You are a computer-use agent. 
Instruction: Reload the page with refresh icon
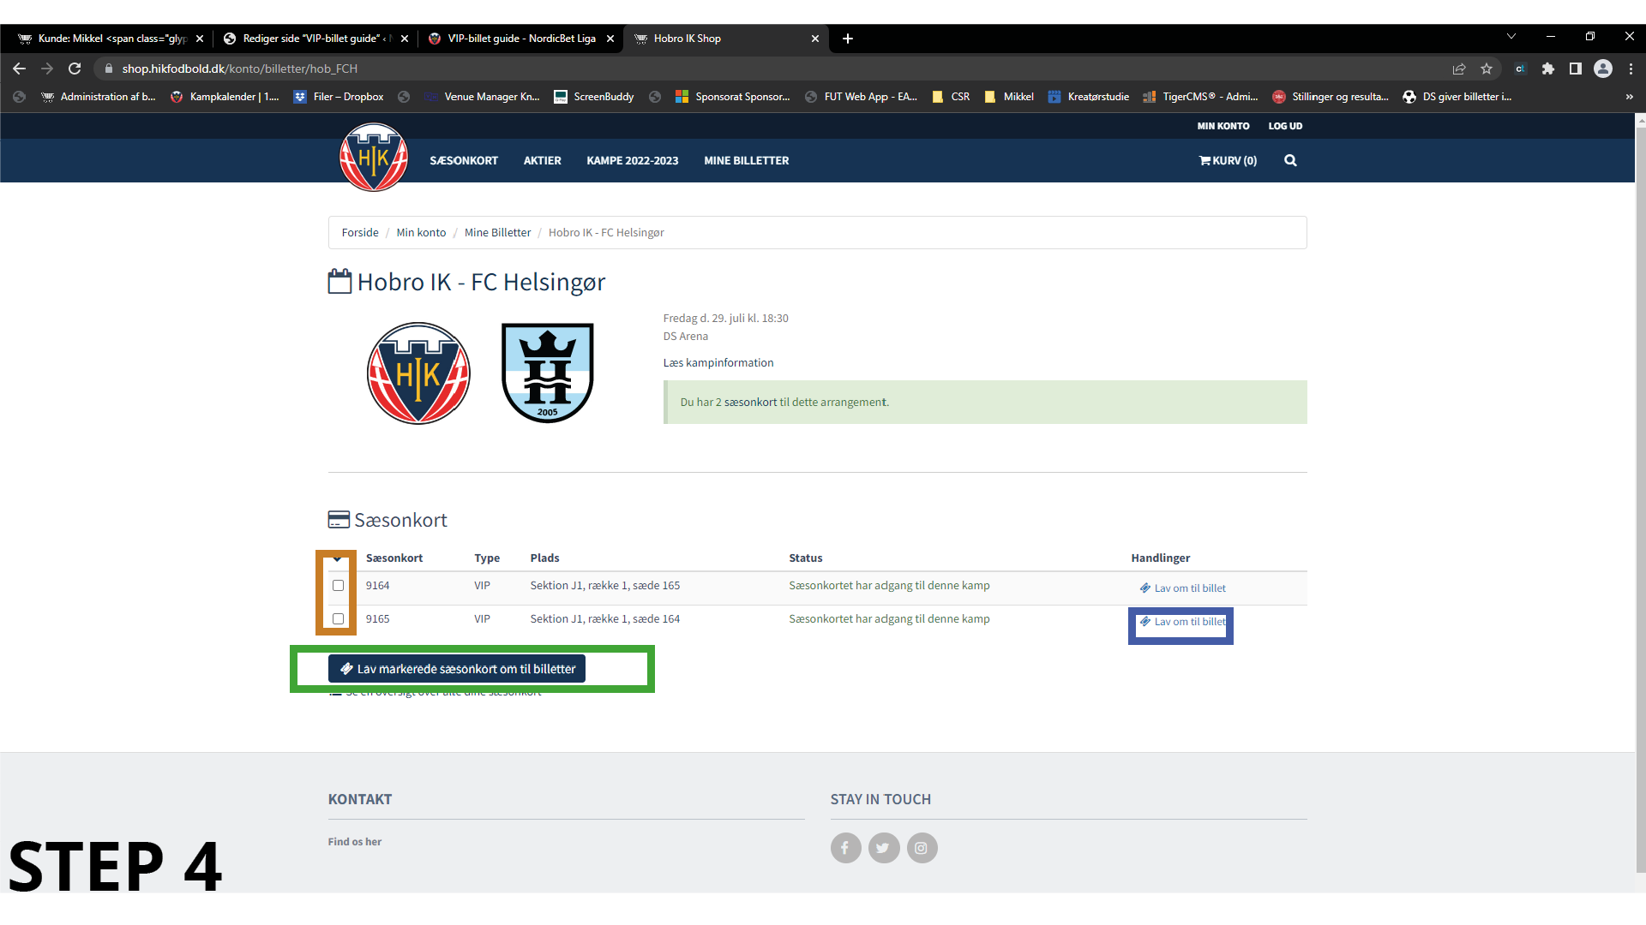point(75,69)
